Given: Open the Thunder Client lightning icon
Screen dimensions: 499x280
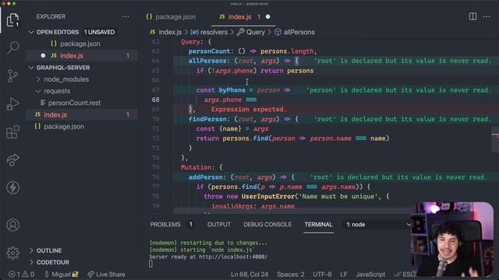Looking at the screenshot, I should click(x=12, y=187).
